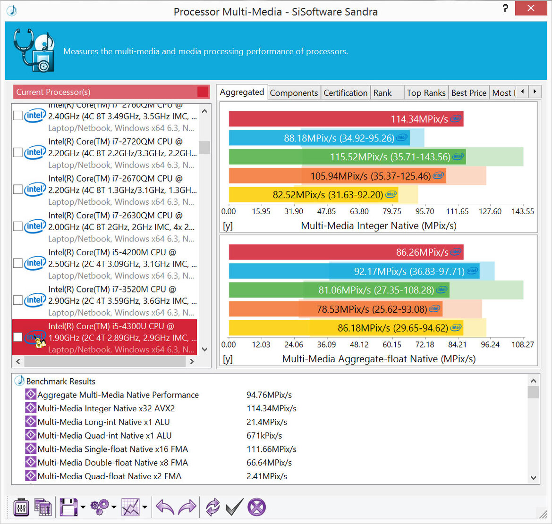Click the Intel logo beside i5-4200M
The image size is (552, 524).
coord(35,263)
